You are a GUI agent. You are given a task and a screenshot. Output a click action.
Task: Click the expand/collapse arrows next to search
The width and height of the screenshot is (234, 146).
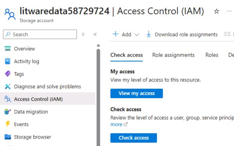tap(83, 34)
